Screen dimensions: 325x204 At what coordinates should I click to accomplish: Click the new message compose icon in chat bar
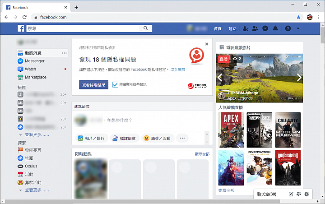[x=291, y=194]
